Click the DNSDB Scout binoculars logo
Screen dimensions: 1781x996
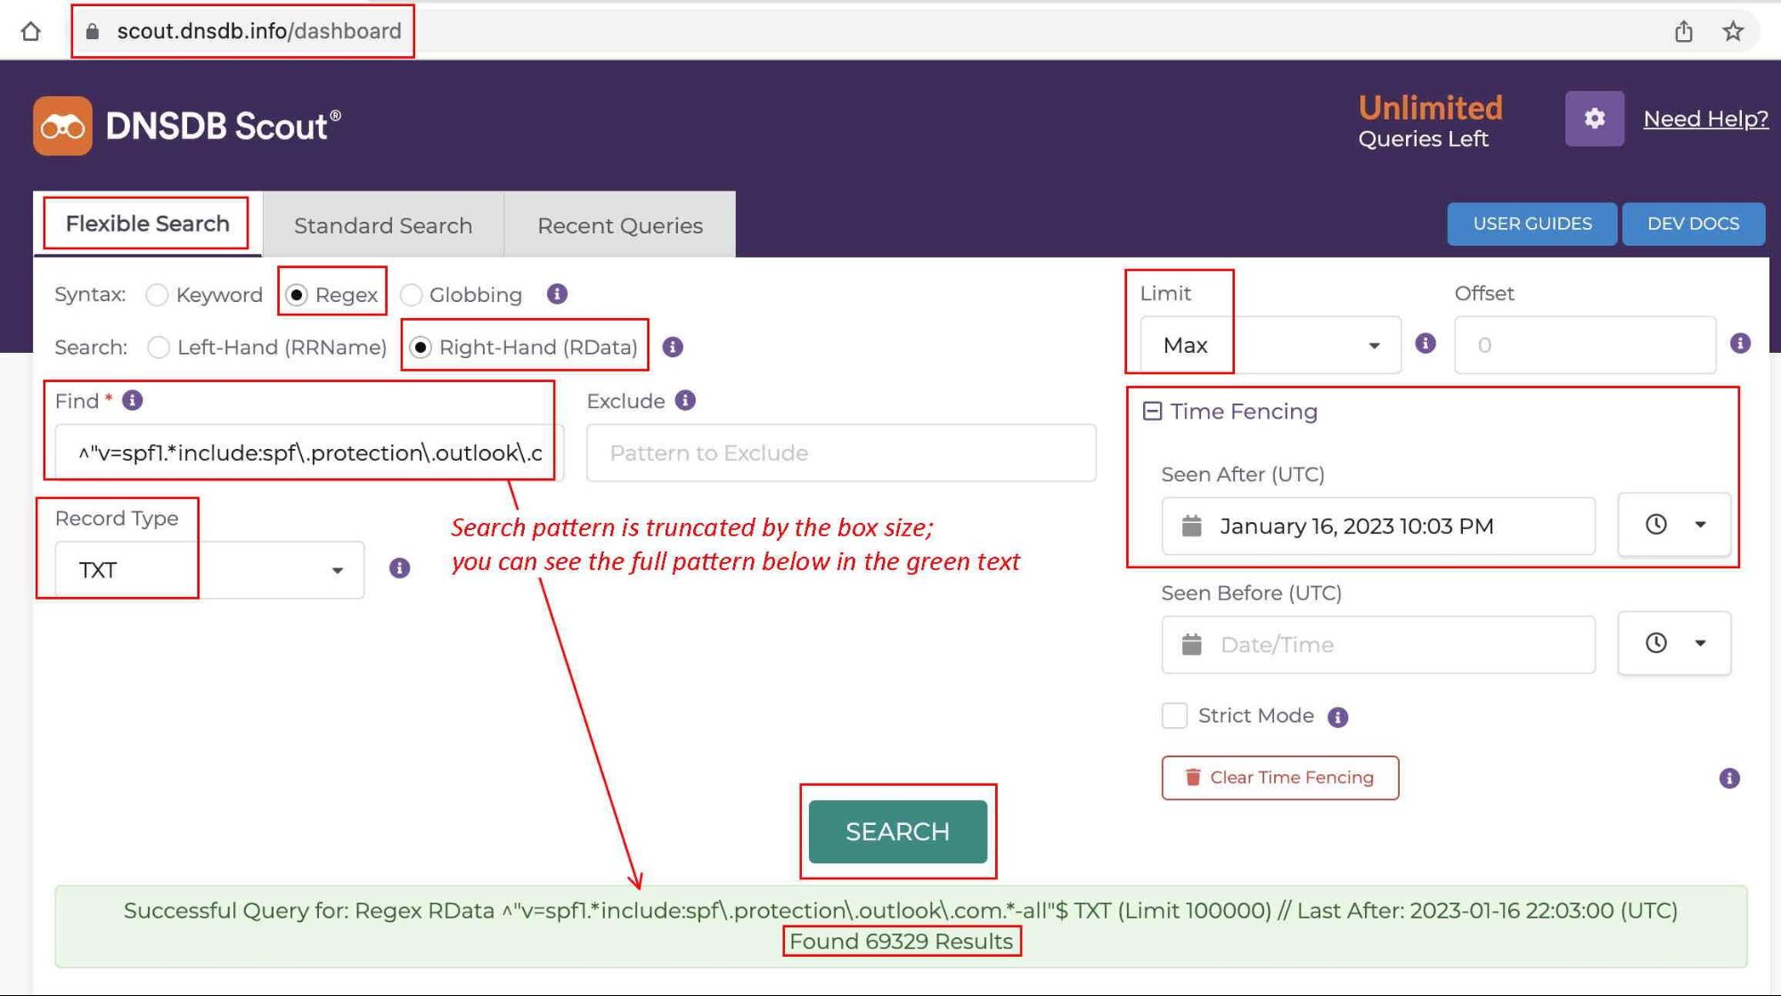[62, 125]
